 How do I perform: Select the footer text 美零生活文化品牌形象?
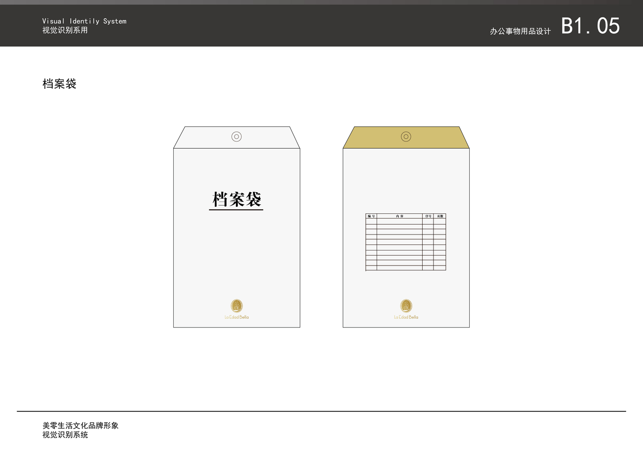click(80, 425)
